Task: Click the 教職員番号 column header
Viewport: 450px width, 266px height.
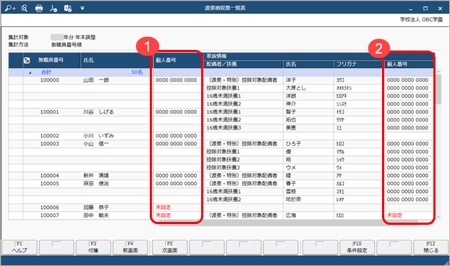Action: [x=51, y=60]
